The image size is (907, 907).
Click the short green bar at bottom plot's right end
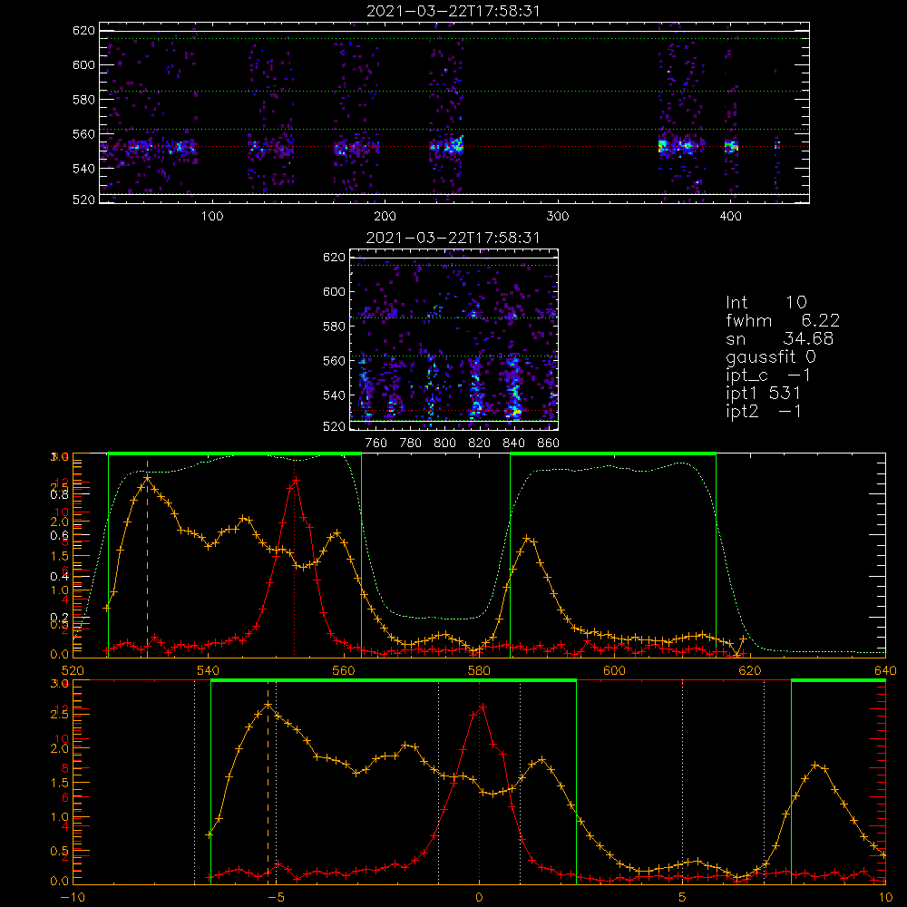tap(838, 681)
